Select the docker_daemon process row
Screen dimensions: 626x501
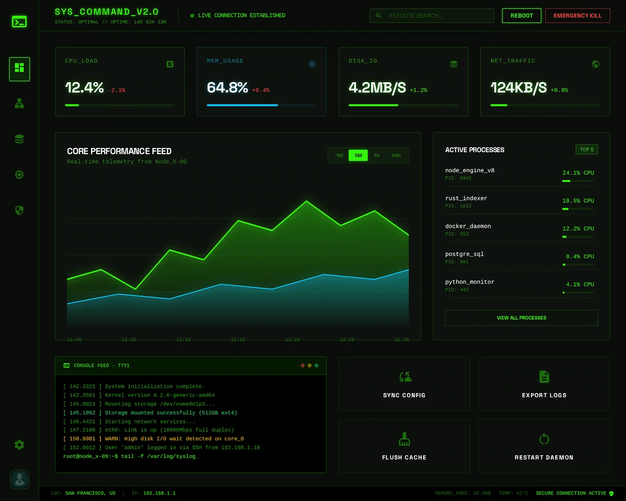pyautogui.click(x=519, y=230)
